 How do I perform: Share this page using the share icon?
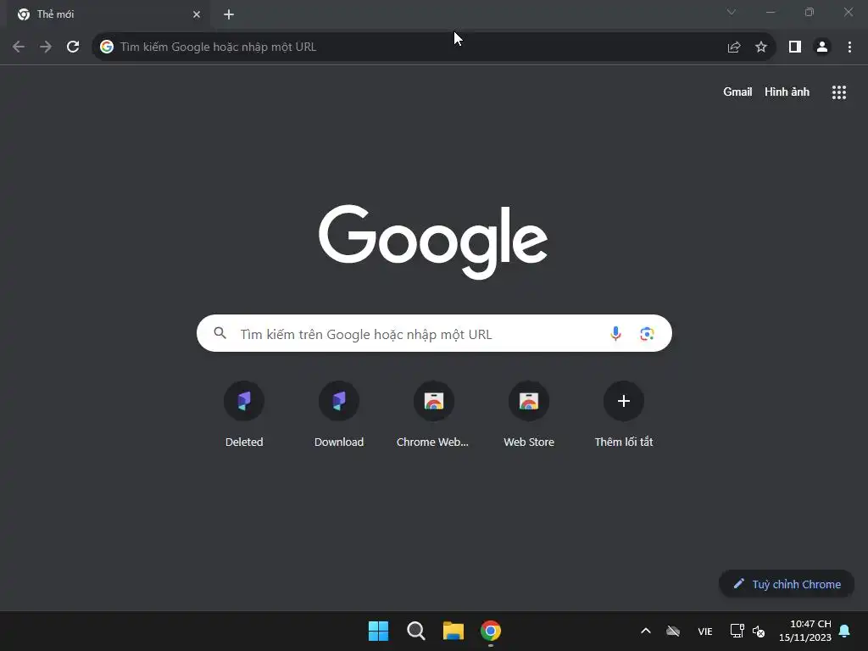click(734, 47)
